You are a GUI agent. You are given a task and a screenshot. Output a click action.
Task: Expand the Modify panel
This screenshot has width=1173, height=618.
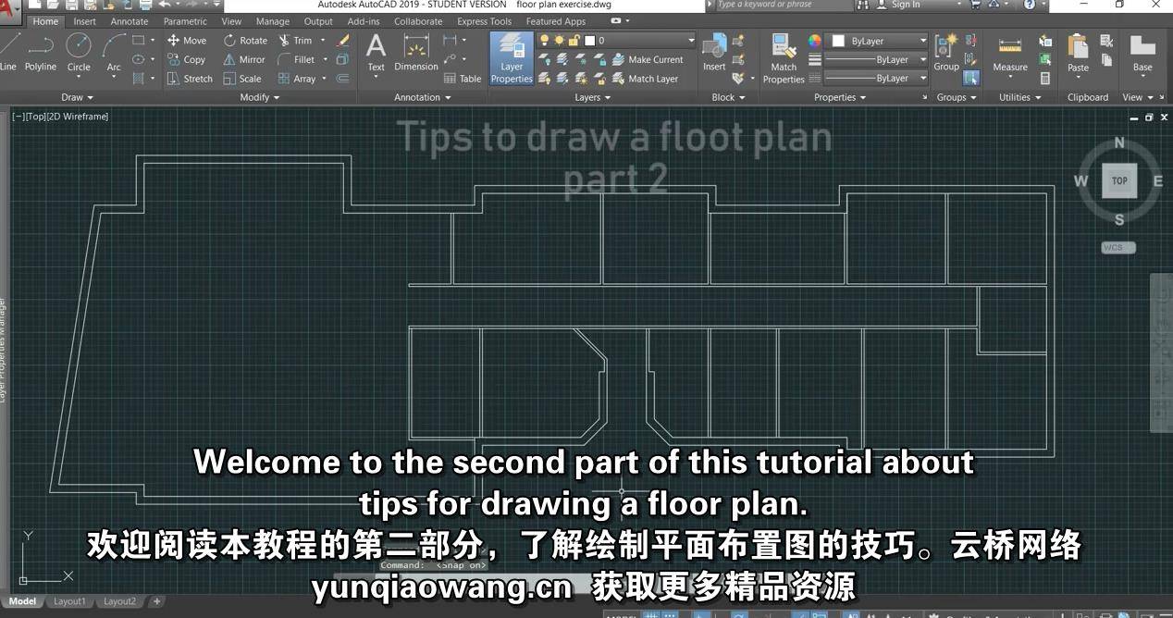click(259, 97)
